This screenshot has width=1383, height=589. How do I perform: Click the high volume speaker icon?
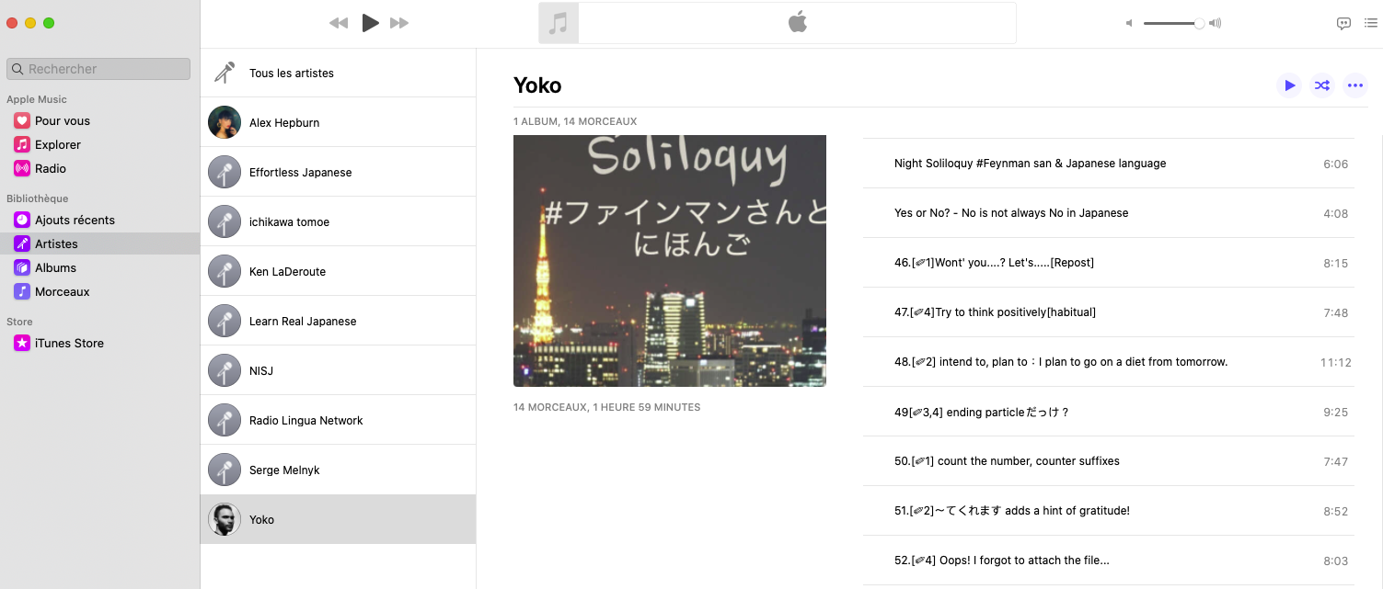click(1216, 24)
